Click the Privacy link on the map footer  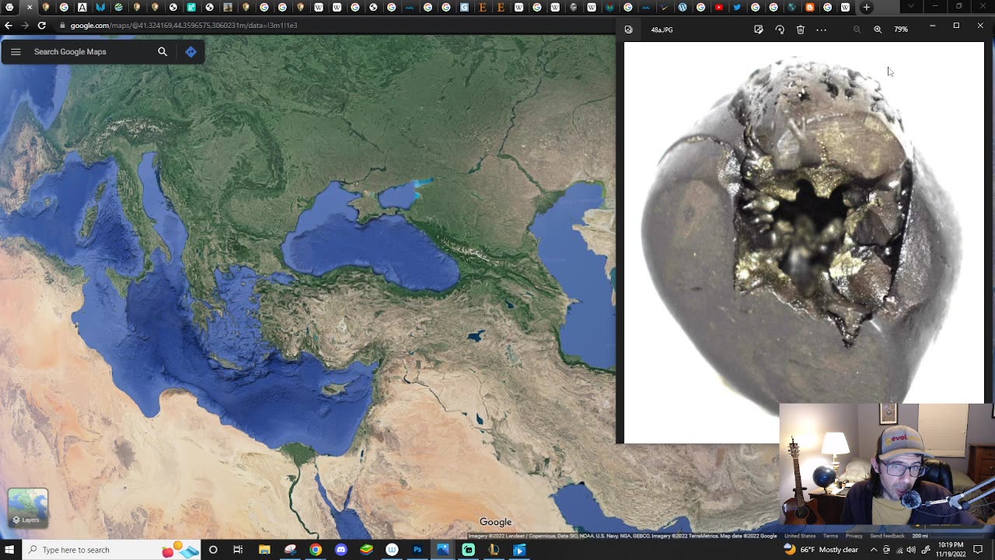click(854, 536)
